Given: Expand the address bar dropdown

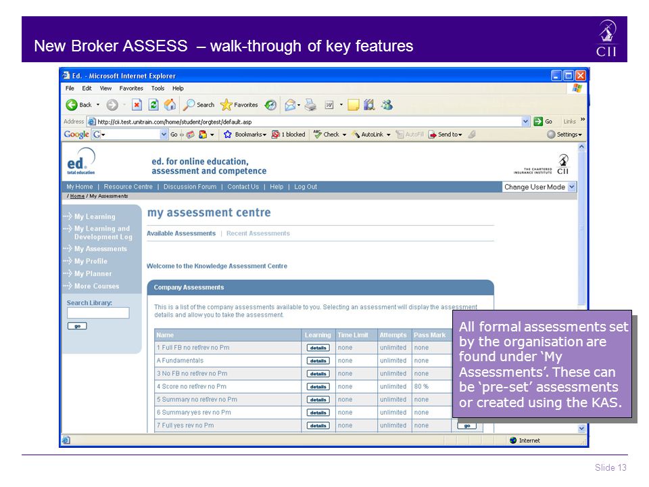Looking at the screenshot, I should [525, 121].
